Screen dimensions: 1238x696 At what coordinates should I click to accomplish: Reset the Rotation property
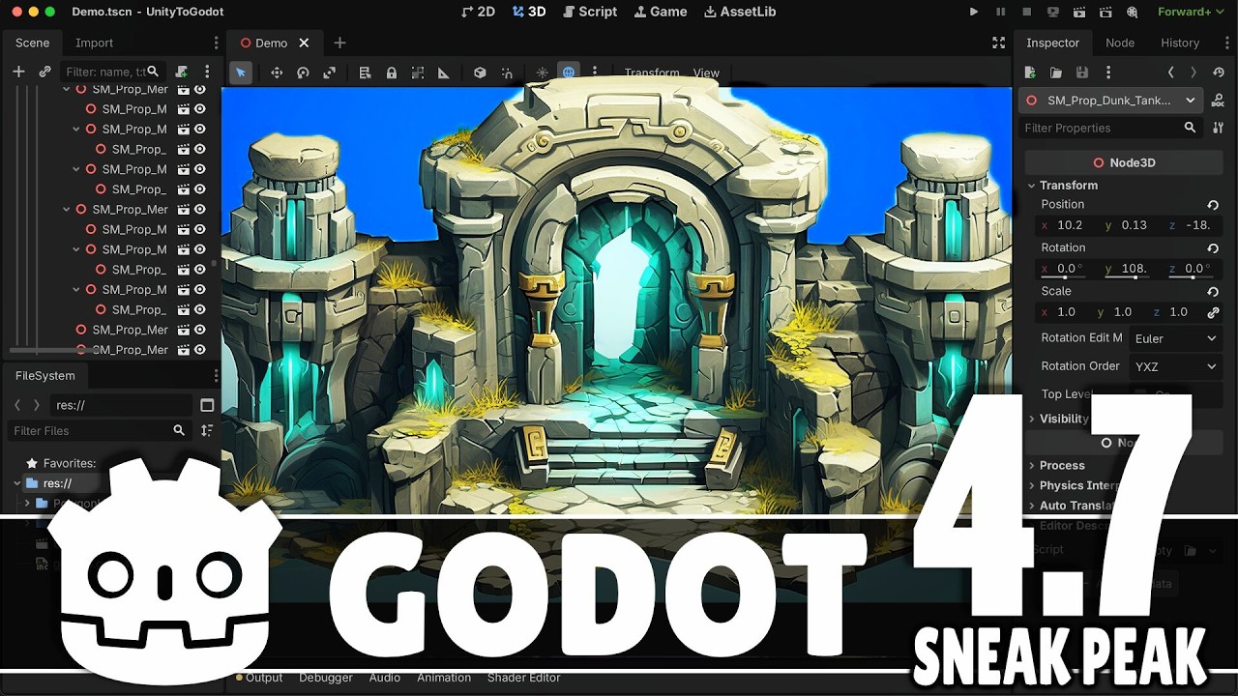click(1213, 248)
